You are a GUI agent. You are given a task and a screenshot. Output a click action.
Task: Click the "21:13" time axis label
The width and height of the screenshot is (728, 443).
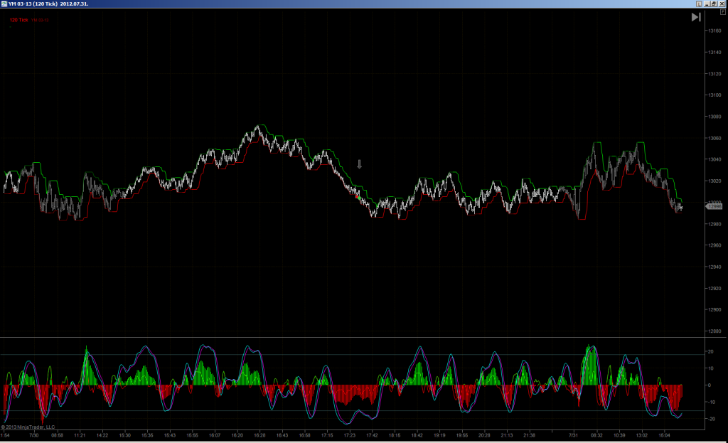tap(506, 436)
